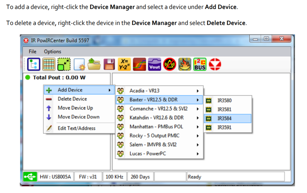Viewport: 307px width, 193px height.
Task: Click the red minus Delete Device icon
Action: pos(49,99)
